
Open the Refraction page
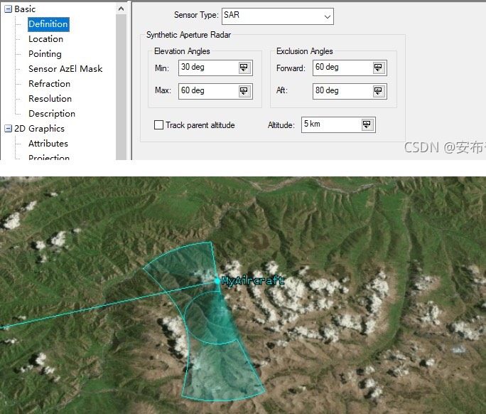[x=49, y=84]
